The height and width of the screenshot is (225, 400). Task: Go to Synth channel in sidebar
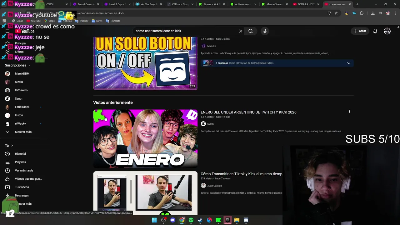tap(18, 98)
